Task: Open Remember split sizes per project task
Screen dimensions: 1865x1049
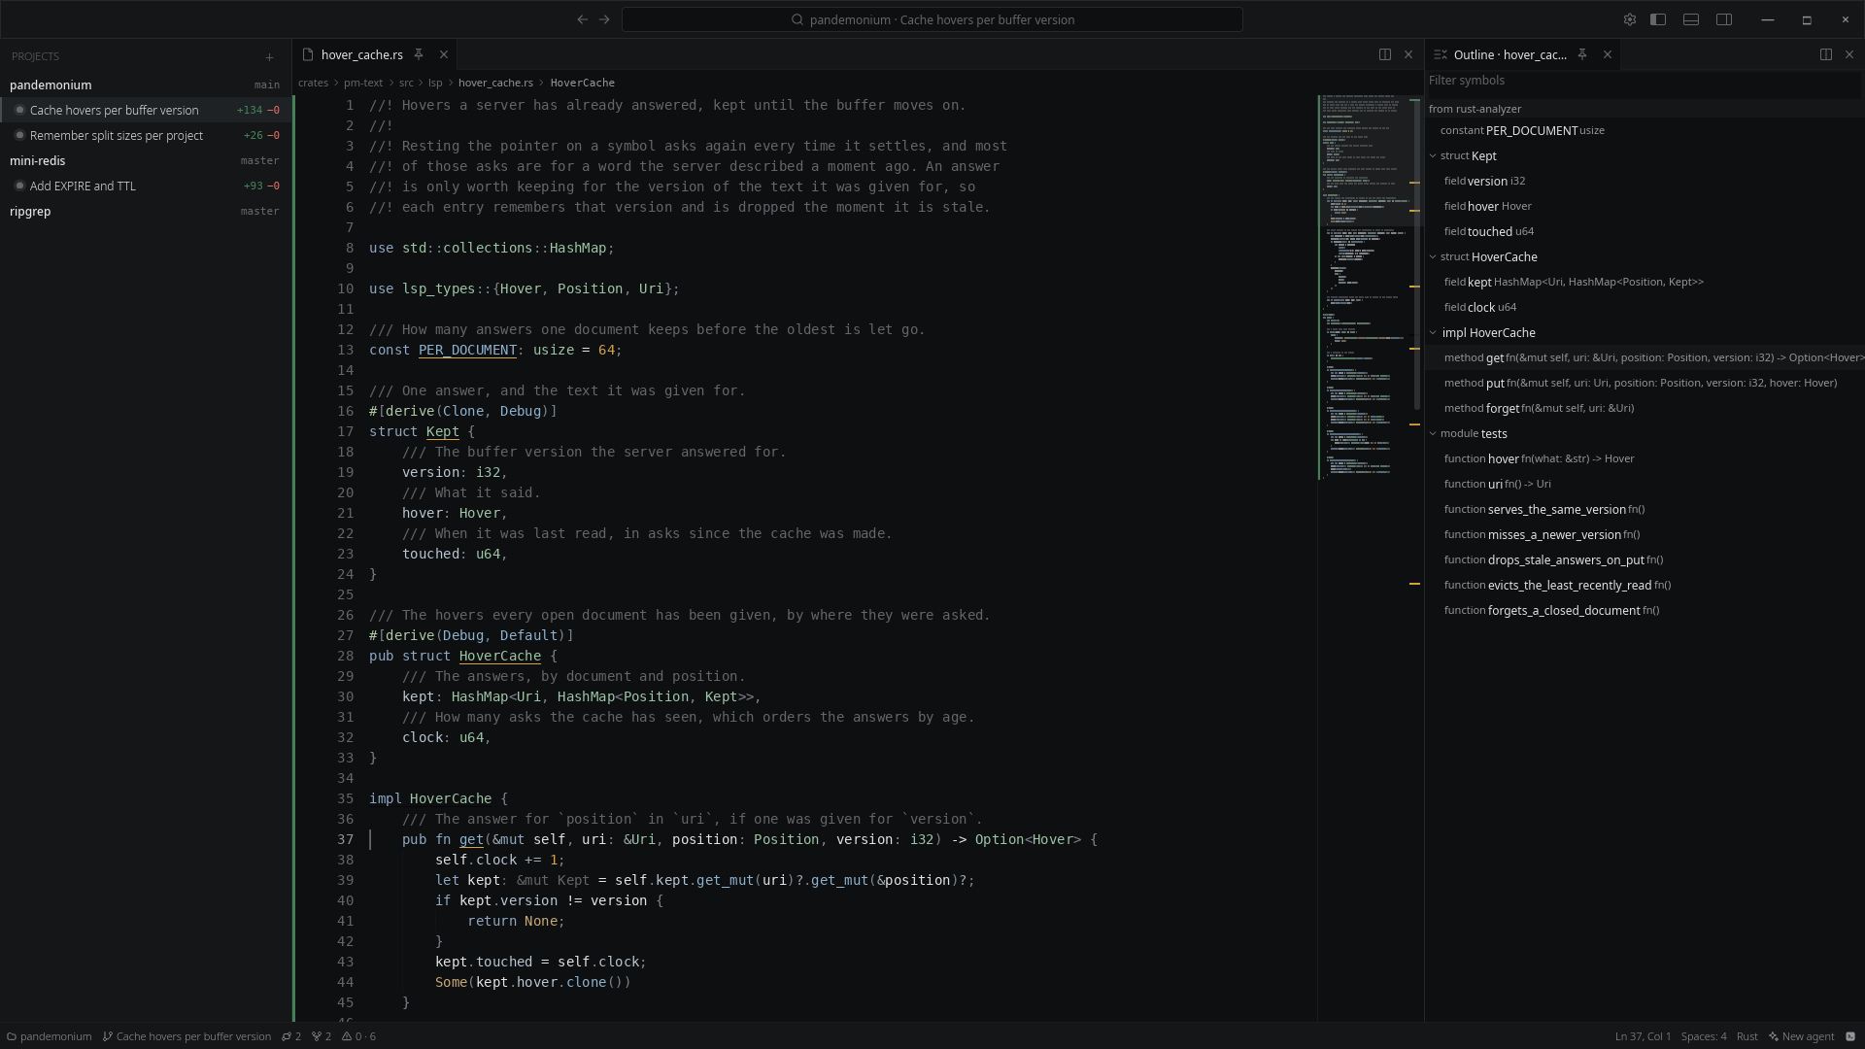Action: coord(146,135)
